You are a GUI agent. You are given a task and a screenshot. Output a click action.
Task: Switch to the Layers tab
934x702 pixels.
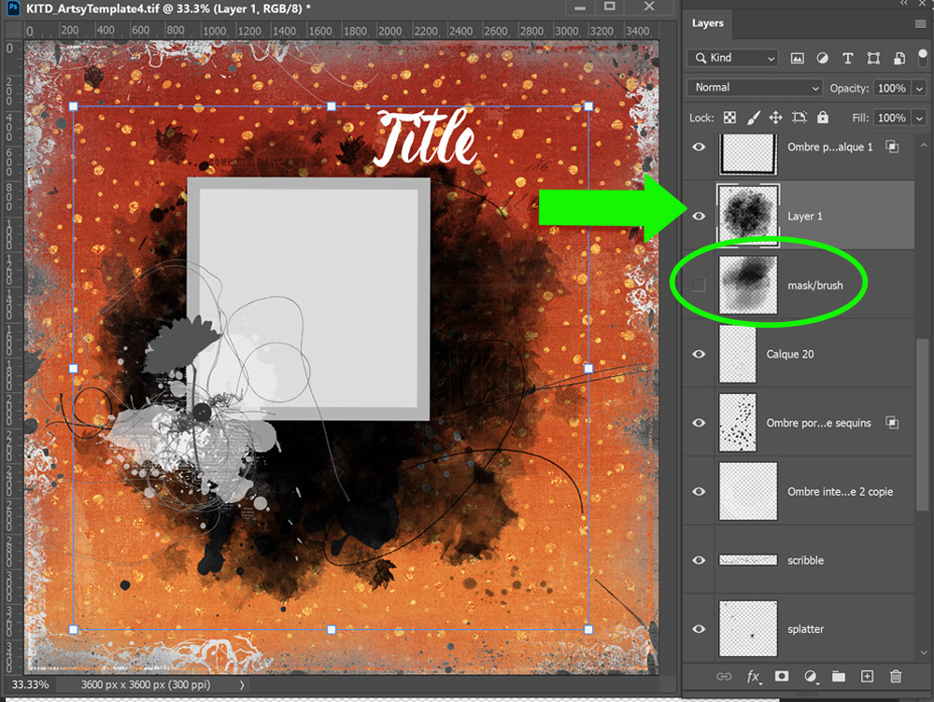point(708,23)
